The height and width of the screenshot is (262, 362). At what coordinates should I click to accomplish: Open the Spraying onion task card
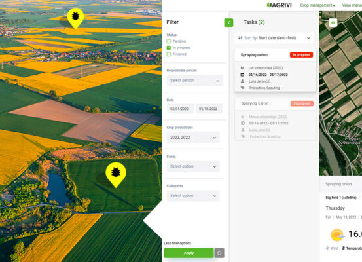click(275, 70)
